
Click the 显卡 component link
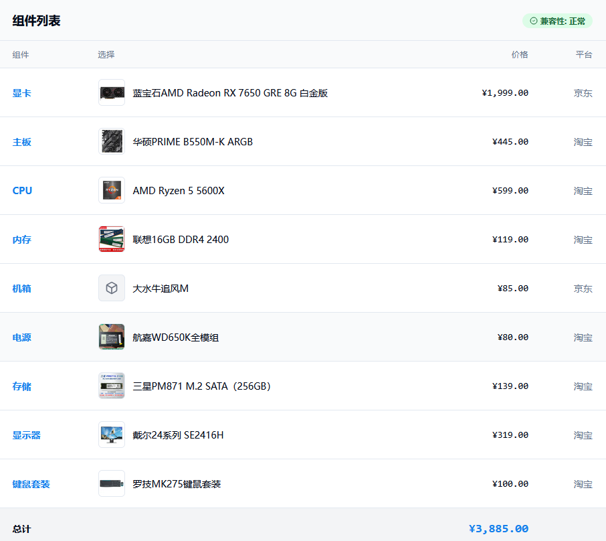tap(21, 93)
